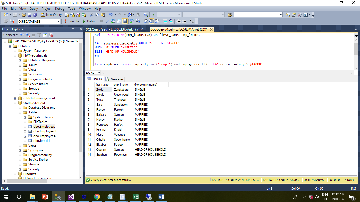Disconnect server in Object Explorer toolbar
Image resolution: width=360 pixels, height=202 pixels.
(28, 35)
